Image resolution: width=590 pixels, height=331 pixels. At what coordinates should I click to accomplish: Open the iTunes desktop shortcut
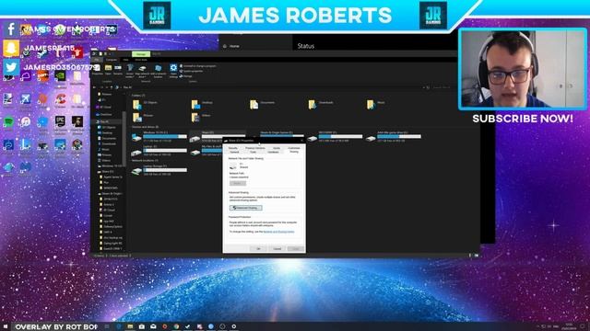coord(25,122)
